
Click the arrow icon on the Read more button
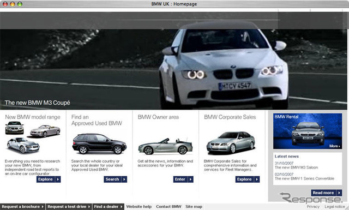point(339,193)
